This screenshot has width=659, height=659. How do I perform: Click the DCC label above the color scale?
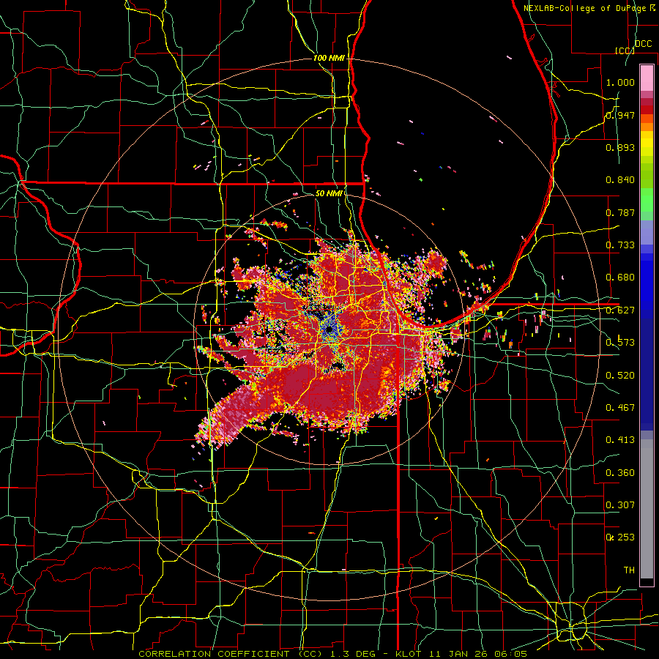point(643,44)
